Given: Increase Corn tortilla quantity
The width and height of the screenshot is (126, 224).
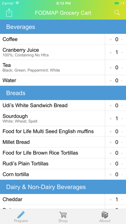Looking at the screenshot, I should pos(111,174).
